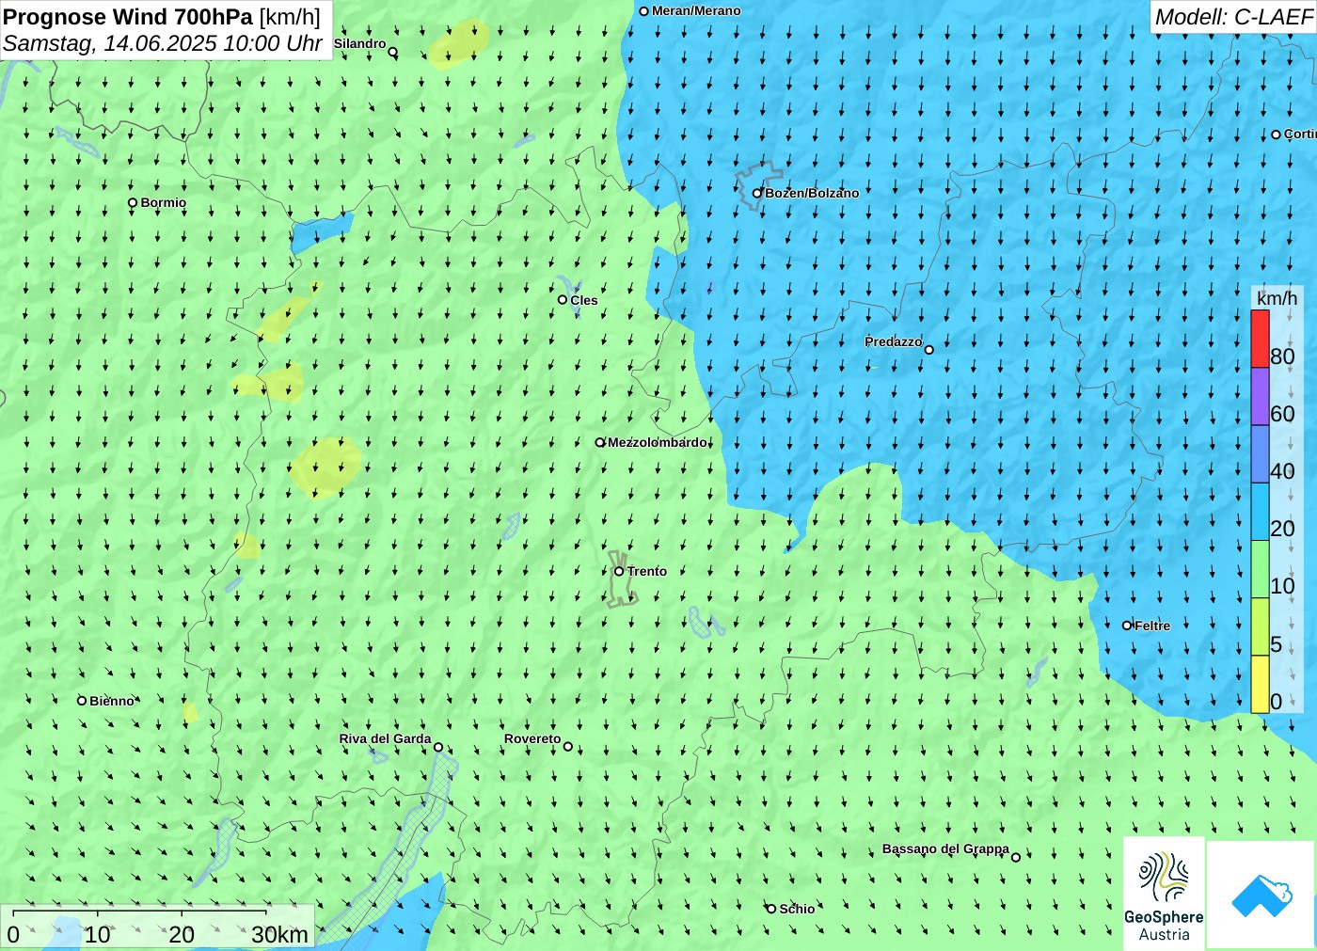Viewport: 1317px width, 951px height.
Task: Select the Silandro city marker
Action: point(393,52)
